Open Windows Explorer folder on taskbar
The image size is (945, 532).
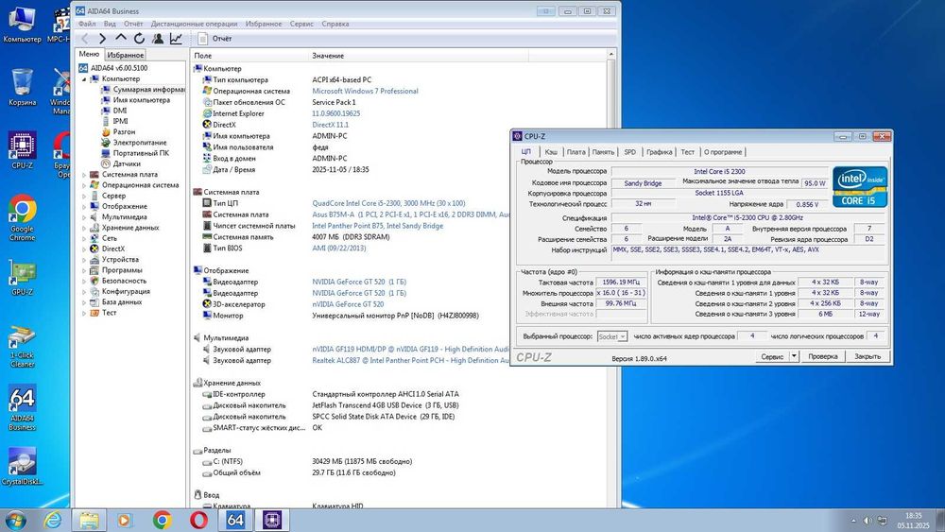(x=89, y=520)
